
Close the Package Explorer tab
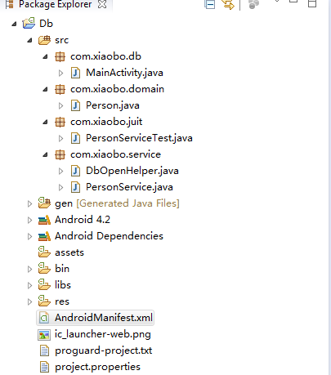(x=102, y=4)
